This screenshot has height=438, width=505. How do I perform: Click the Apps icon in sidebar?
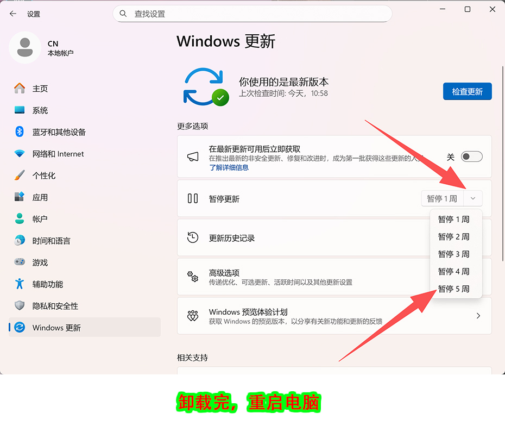point(20,197)
